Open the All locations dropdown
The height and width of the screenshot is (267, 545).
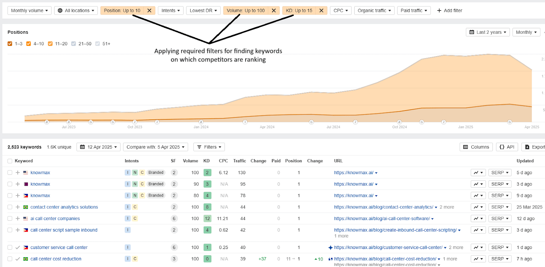(76, 11)
